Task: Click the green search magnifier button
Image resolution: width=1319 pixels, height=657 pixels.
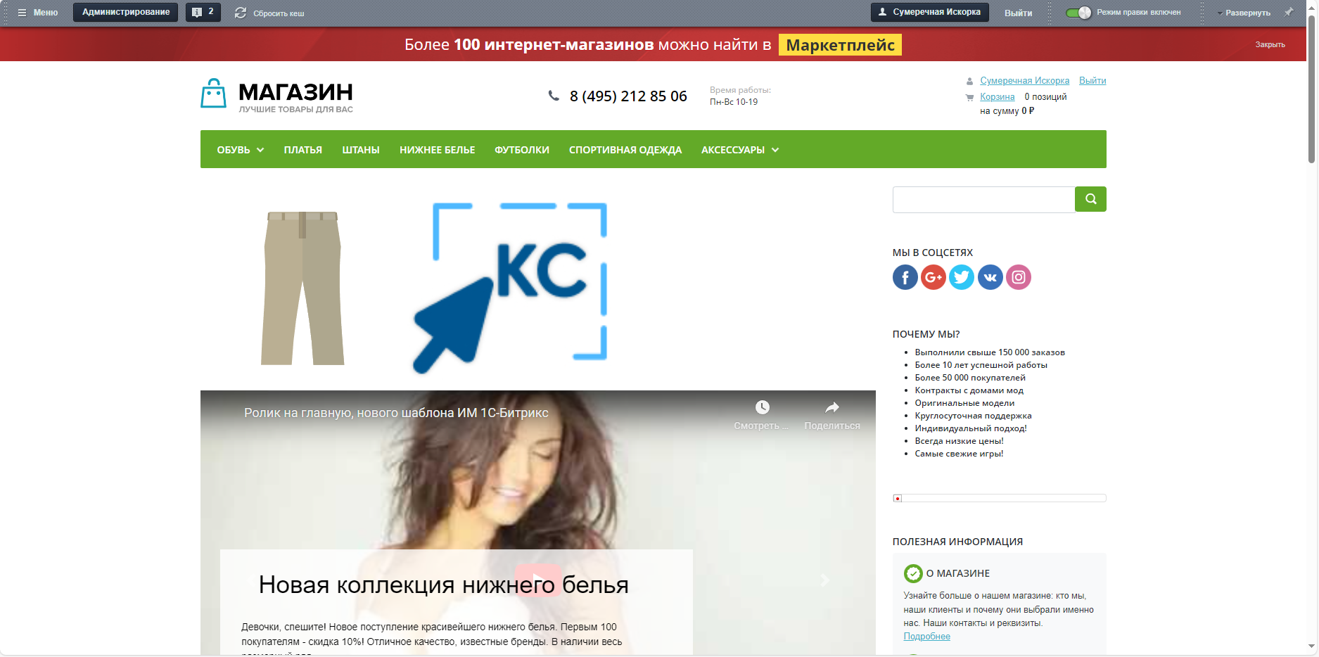Action: (1090, 199)
